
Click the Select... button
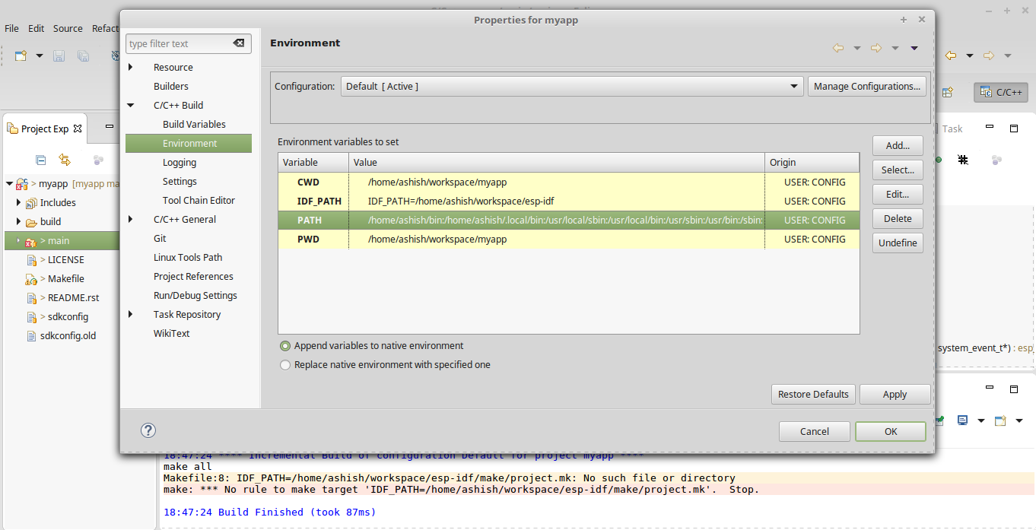pyautogui.click(x=898, y=170)
